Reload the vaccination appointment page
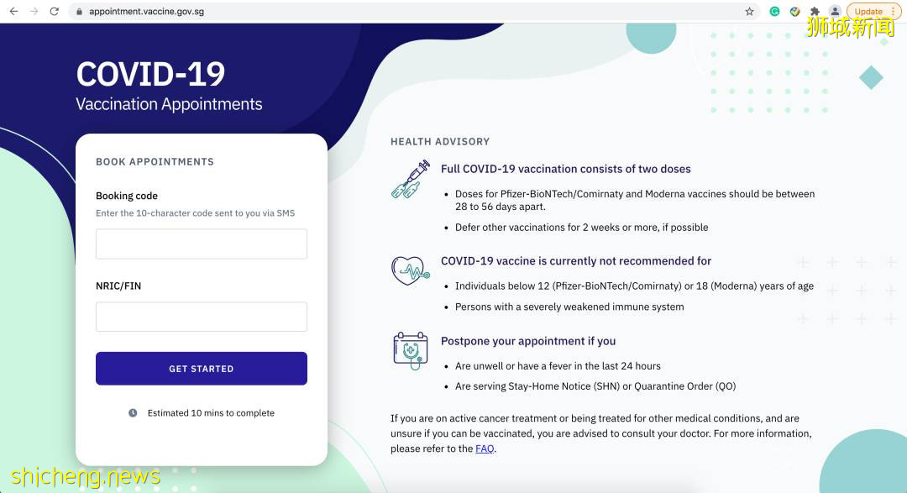 coord(55,12)
